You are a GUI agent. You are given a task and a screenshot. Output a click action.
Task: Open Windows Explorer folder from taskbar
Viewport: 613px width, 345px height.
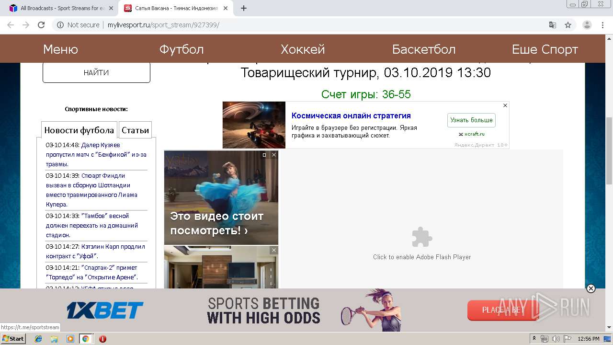54,339
